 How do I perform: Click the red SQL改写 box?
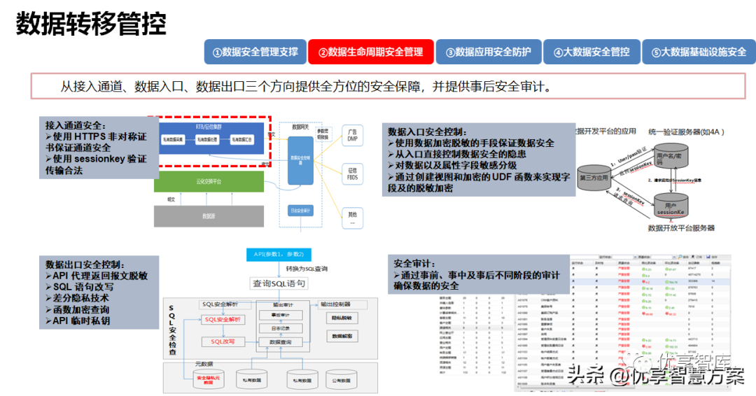point(223,341)
